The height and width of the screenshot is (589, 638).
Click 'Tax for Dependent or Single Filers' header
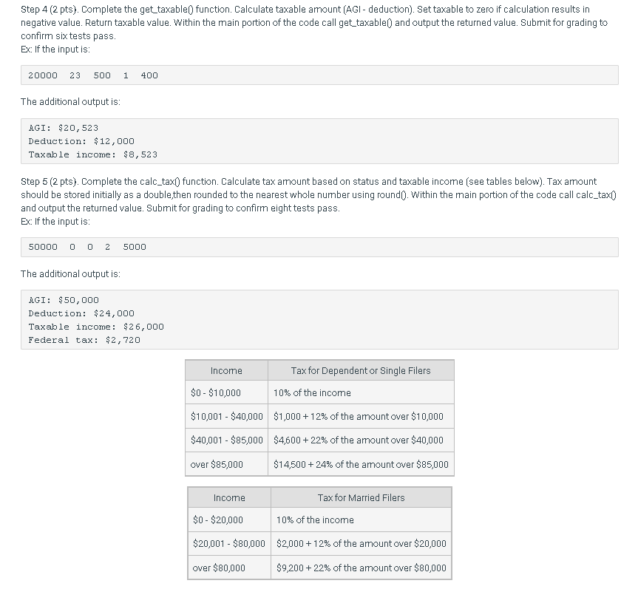click(x=361, y=370)
